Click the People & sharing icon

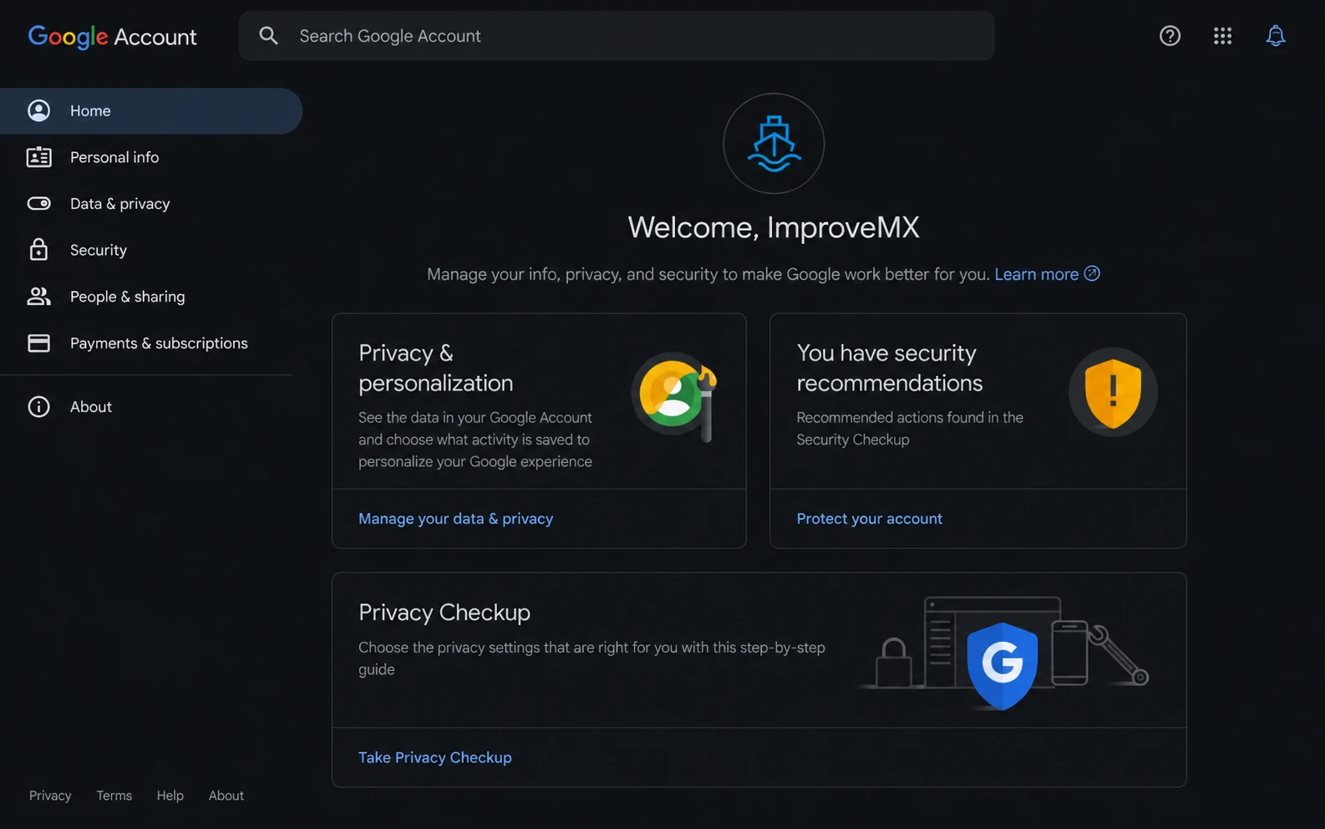38,296
